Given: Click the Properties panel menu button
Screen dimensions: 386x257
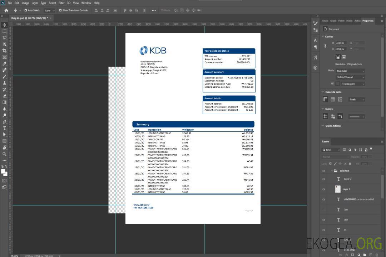Looking at the screenshot, I should coord(382,21).
